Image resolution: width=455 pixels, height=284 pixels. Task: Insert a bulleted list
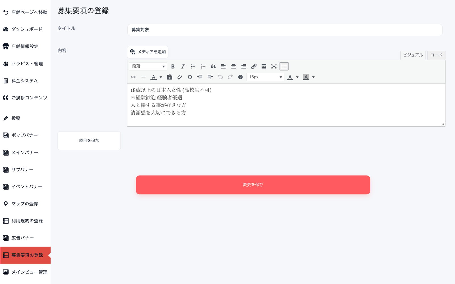[x=193, y=66]
